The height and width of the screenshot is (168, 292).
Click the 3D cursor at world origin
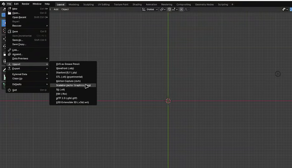click(168, 101)
